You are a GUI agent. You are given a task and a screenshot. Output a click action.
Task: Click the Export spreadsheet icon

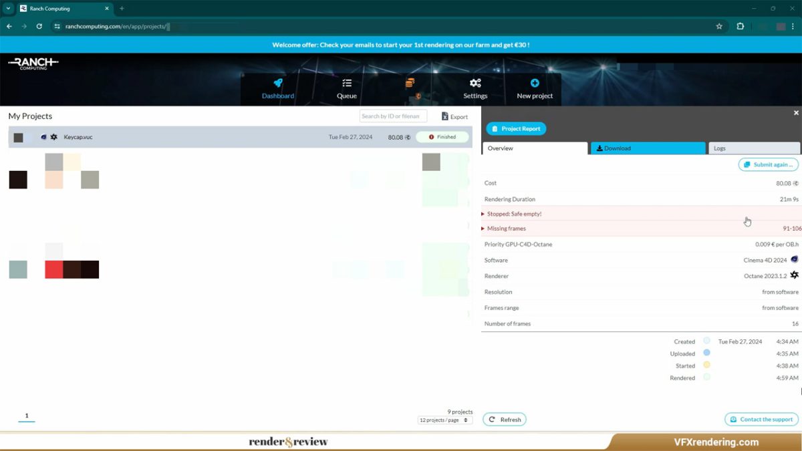point(445,117)
